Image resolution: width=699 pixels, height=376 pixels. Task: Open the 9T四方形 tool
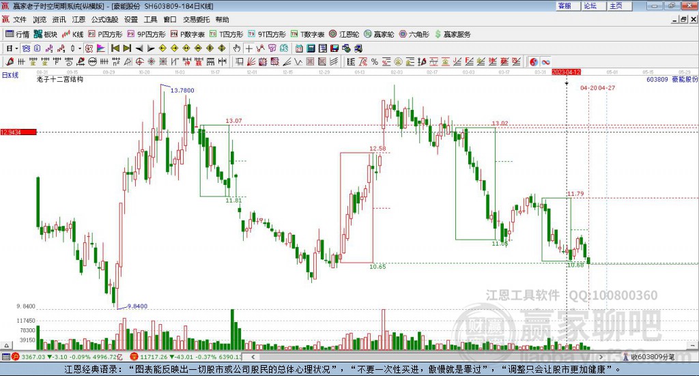click(267, 34)
